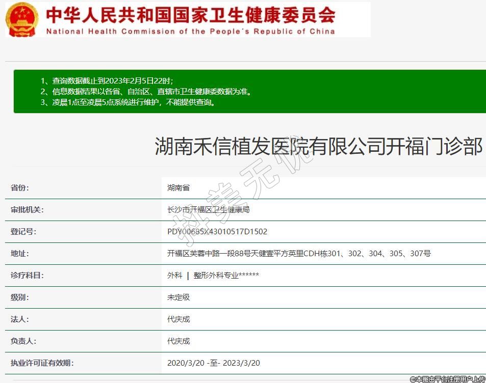486x383 pixels.
Task: Click the license validity dates 2020/3/20 -至- 2023/3/20
Action: pyautogui.click(x=213, y=363)
